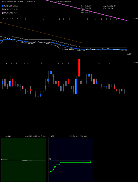Click the magenta DOW PT trend line
Screen dimensions: 138x182
(86, 10)
